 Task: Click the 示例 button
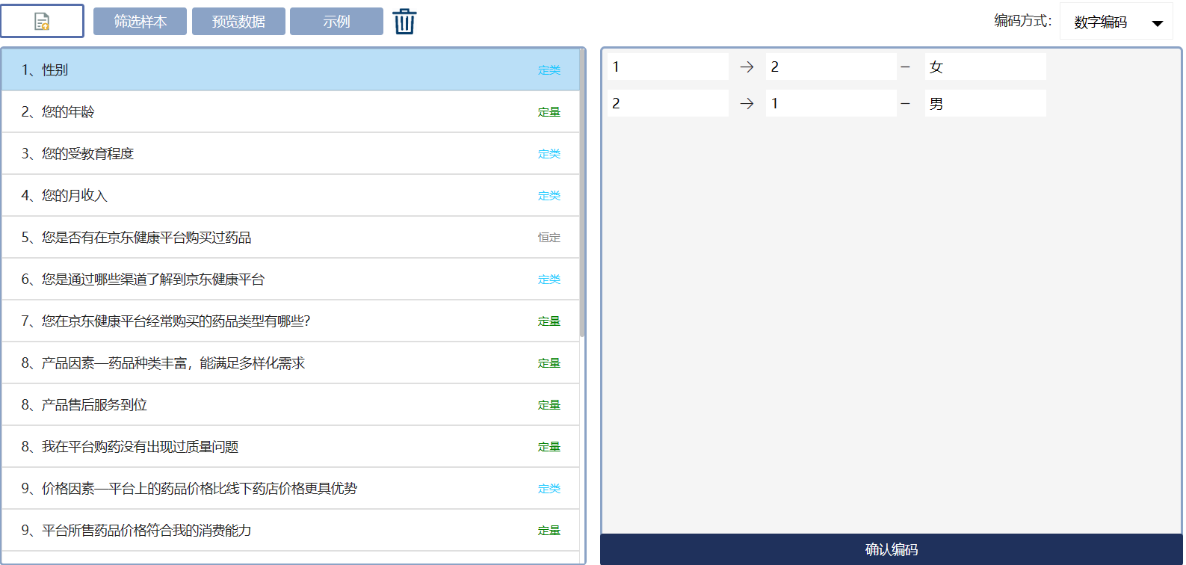point(336,22)
